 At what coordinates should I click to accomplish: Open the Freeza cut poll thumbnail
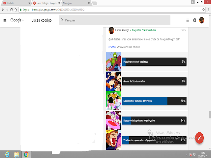pyautogui.click(x=113, y=120)
